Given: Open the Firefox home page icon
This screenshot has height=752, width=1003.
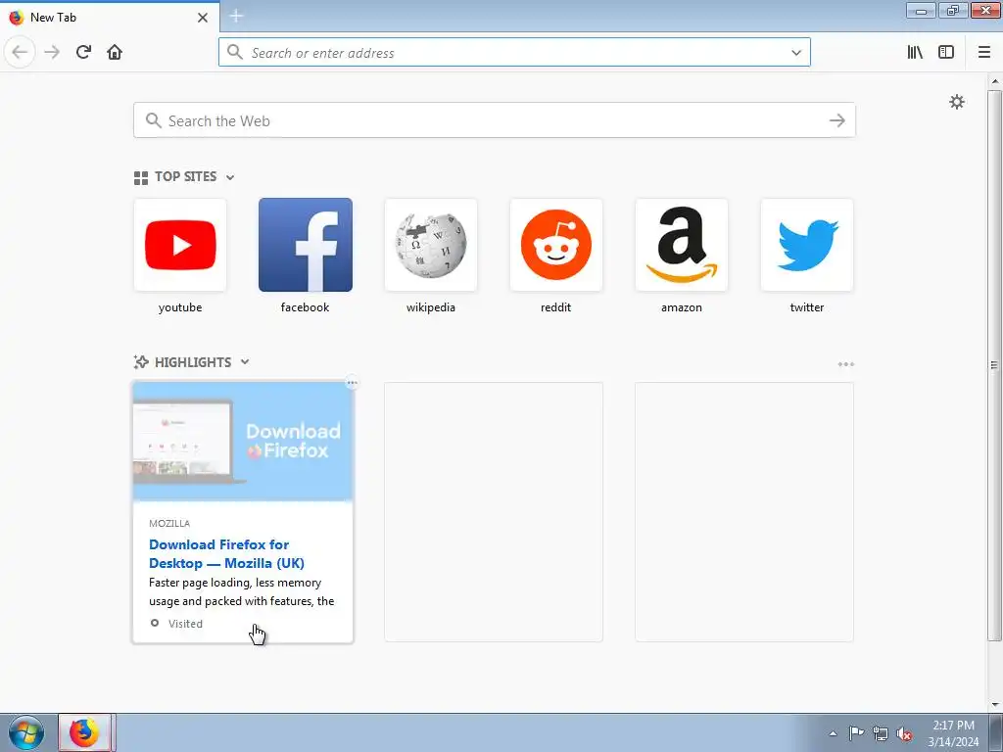Looking at the screenshot, I should point(115,52).
